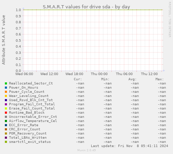Image resolution: width=173 pixels, height=154 pixels.
Task: Click the 0.5 y-axis value label
Action: point(18,40)
